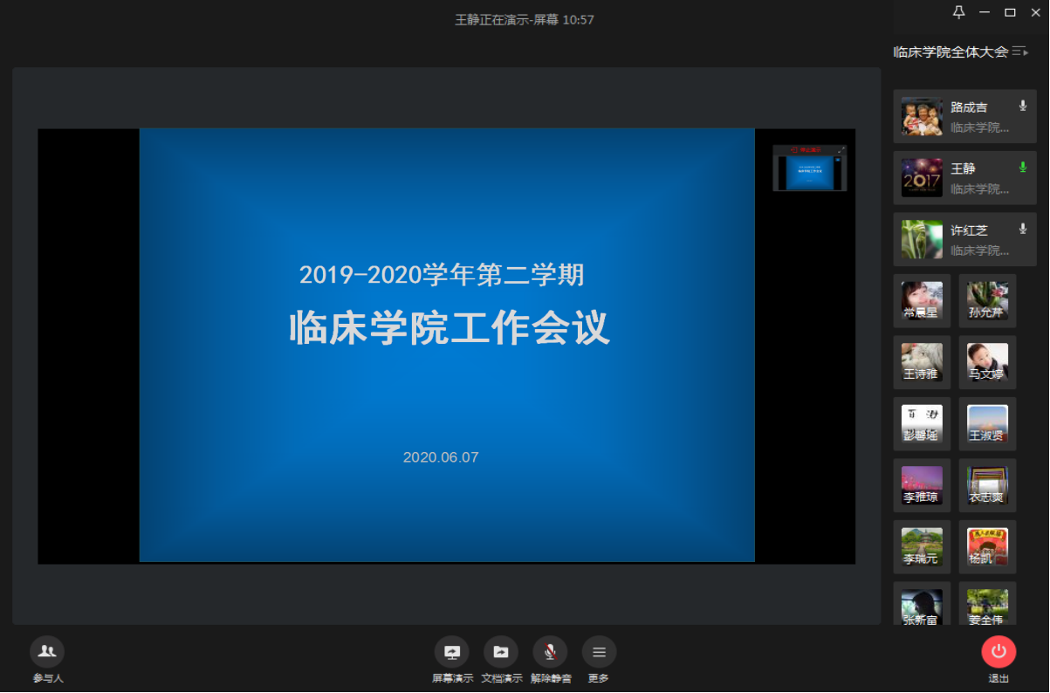Open participant tile 王淑贤
Image resolution: width=1050 pixels, height=693 pixels.
pos(987,424)
